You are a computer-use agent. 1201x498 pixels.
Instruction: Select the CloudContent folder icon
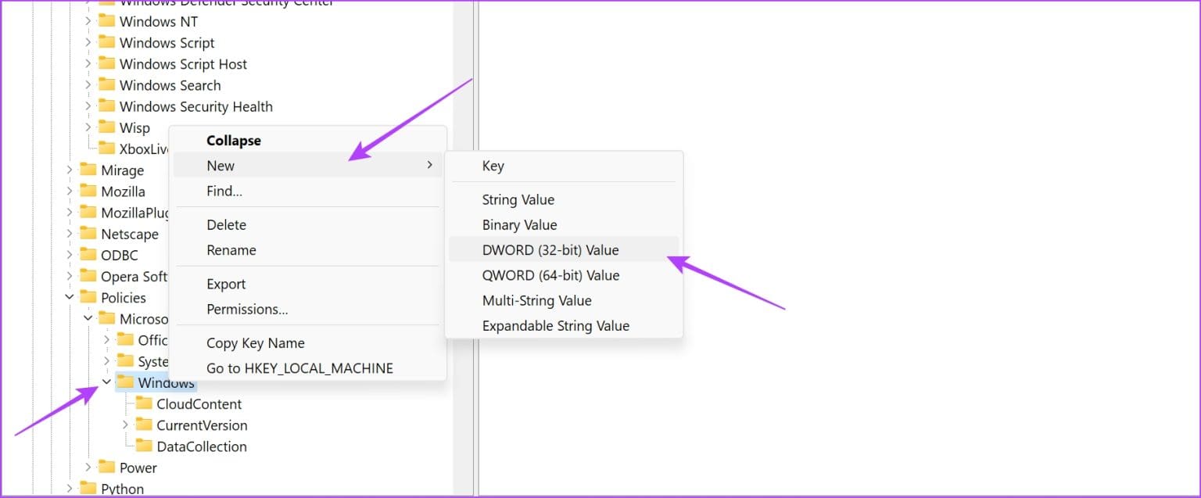pos(144,403)
